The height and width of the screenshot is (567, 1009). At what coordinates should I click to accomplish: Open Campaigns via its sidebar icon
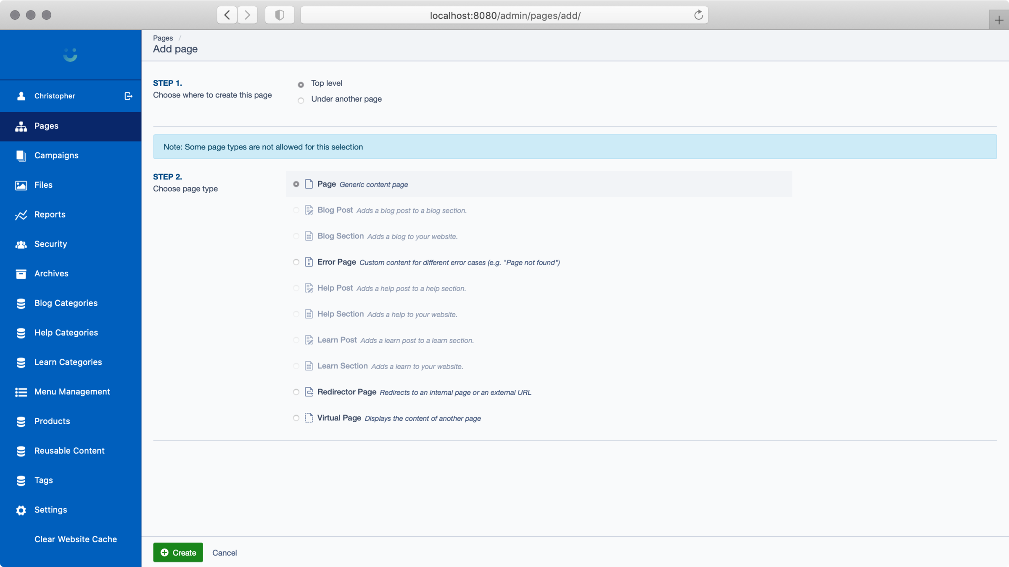click(x=21, y=156)
